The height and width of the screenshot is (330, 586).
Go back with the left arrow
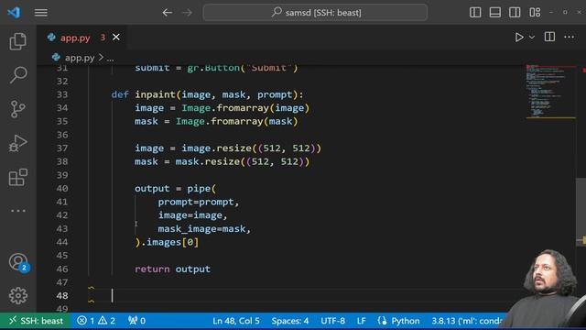pos(167,12)
